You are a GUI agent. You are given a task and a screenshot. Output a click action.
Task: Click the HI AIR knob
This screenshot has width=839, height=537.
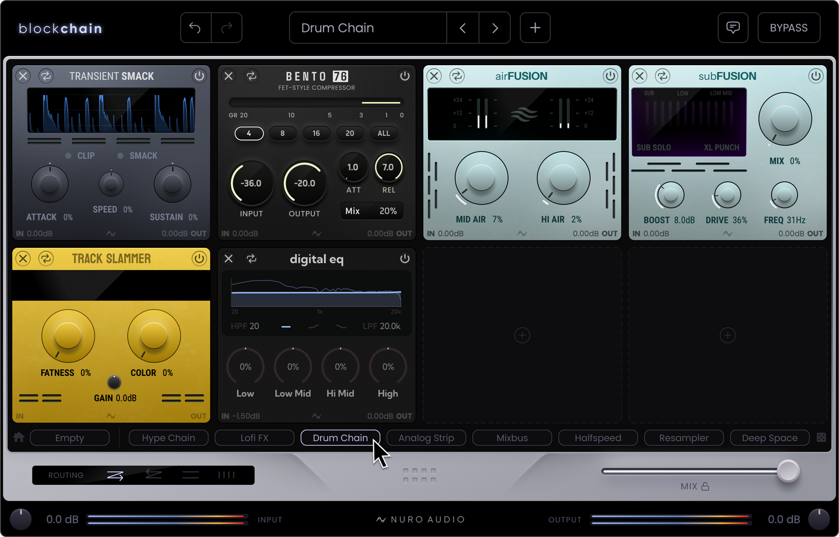point(563,177)
